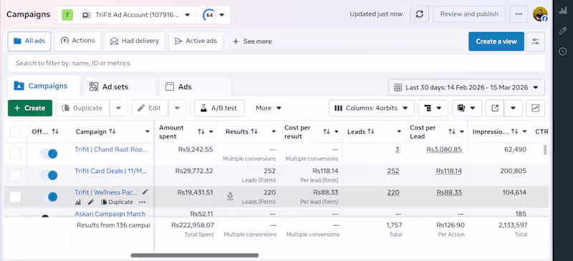Tick checkbox for Trifit Card Deals row
The image size is (573, 261).
coord(15,176)
